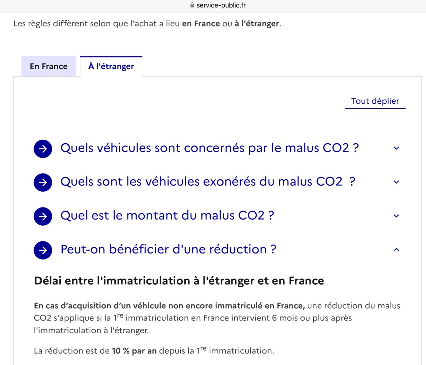The height and width of the screenshot is (365, 426).
Task: Expand chevron for véhicules concernés par le malus
Action: tap(396, 148)
